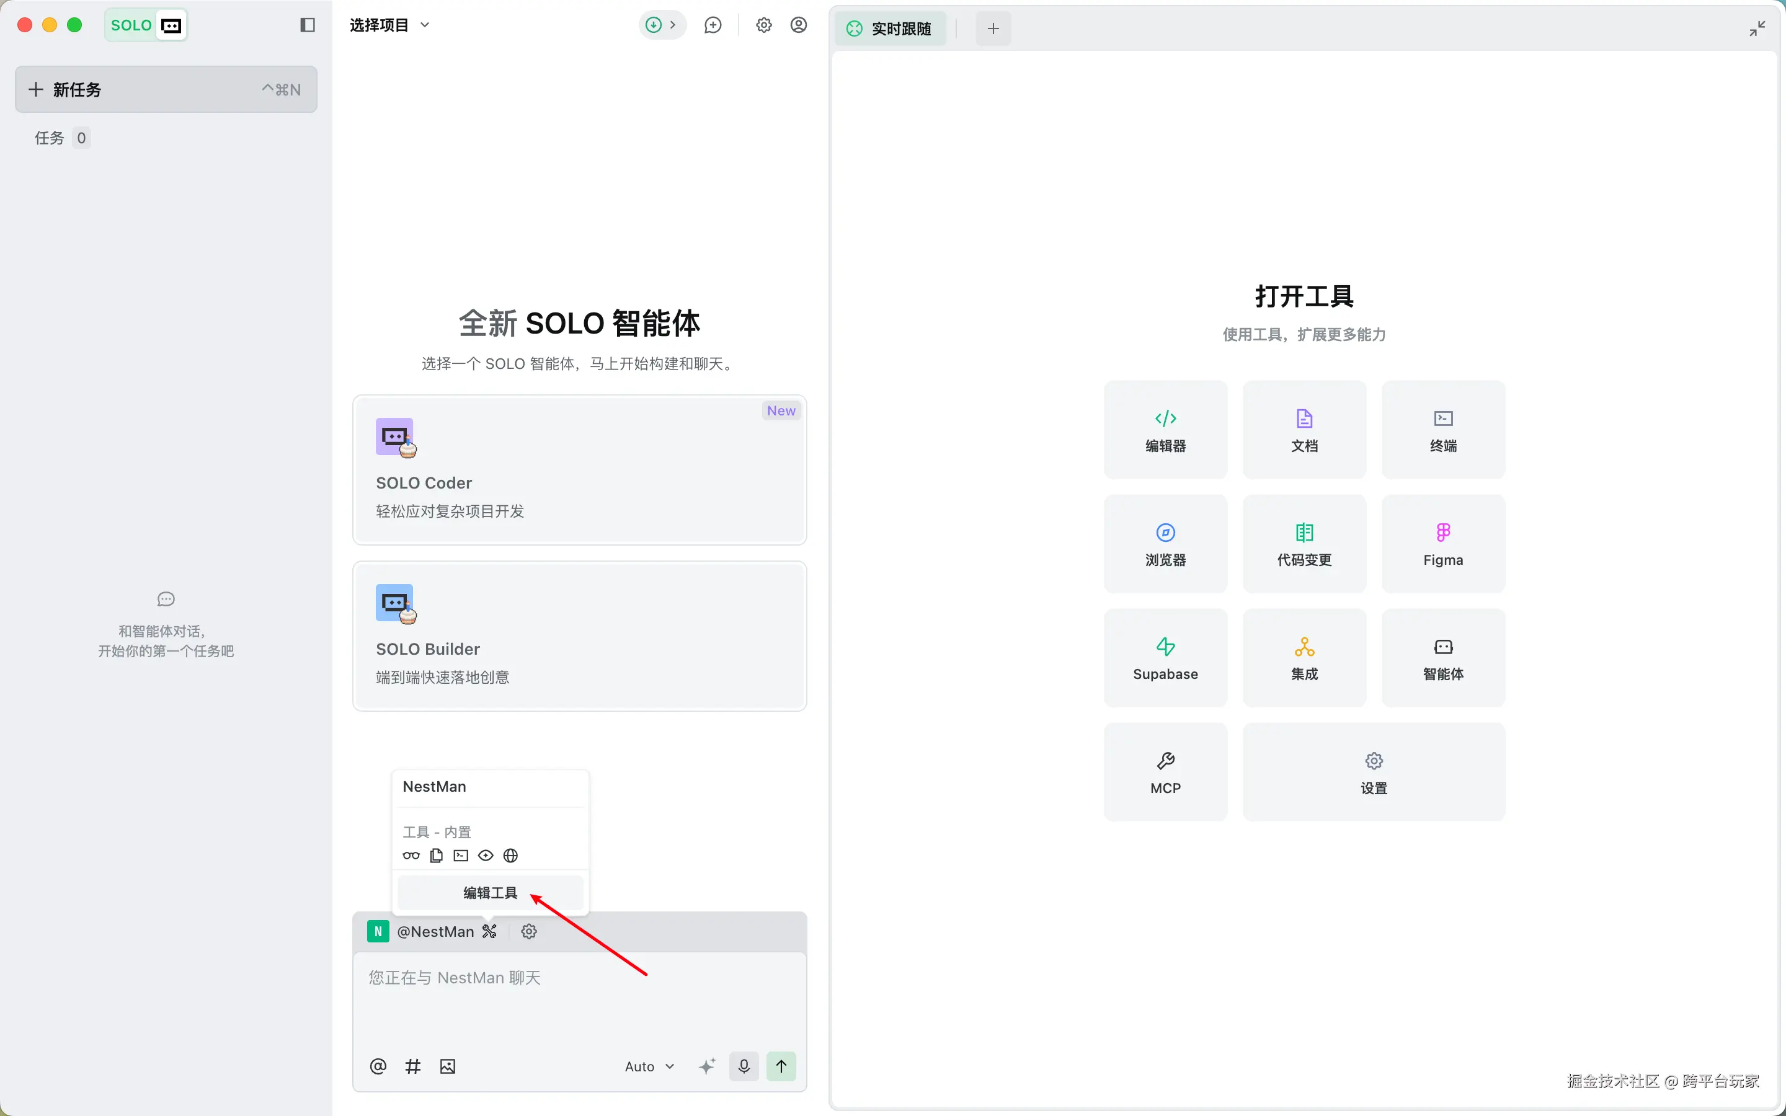1786x1116 pixels.
Task: Click the green download update icon
Action: pyautogui.click(x=653, y=25)
